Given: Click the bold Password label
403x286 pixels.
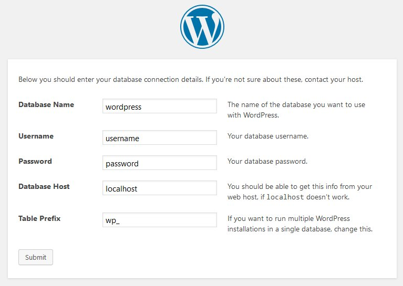Looking at the screenshot, I should coord(35,161).
